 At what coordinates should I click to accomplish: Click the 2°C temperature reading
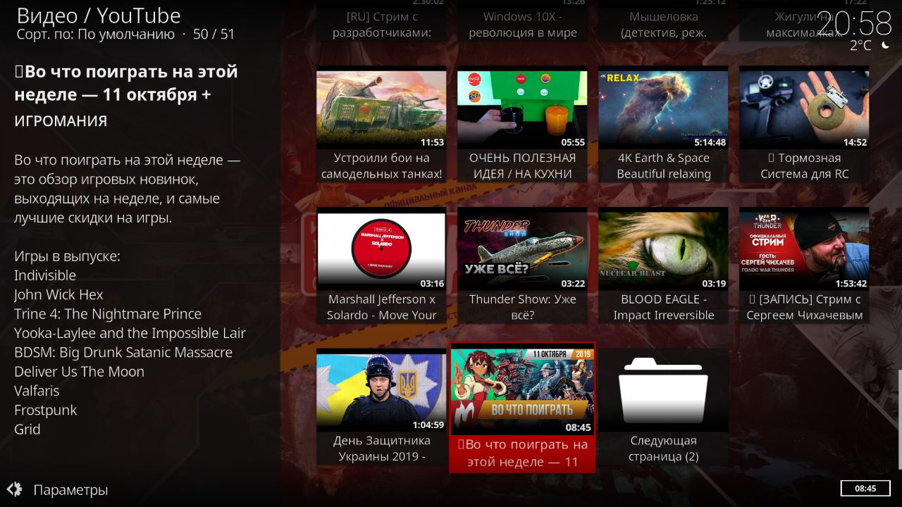point(860,46)
